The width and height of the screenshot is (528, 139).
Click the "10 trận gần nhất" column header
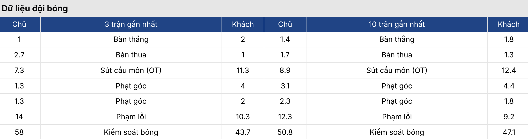point(397,24)
